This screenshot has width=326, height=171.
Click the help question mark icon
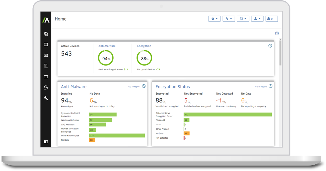pos(277,33)
